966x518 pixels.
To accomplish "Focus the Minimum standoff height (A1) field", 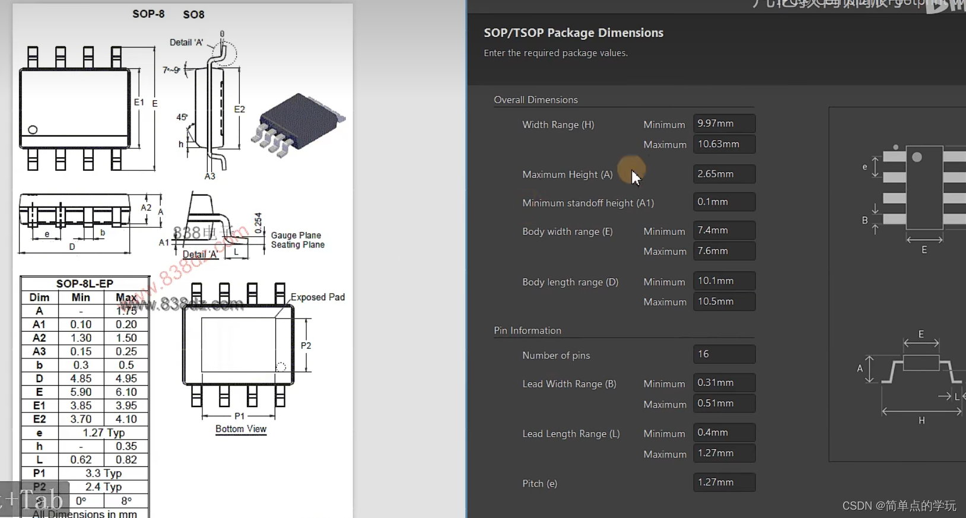I will point(724,202).
